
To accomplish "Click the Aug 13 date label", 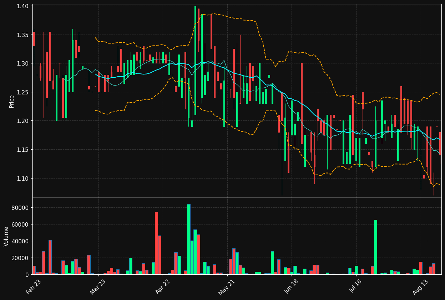I will tap(420, 287).
